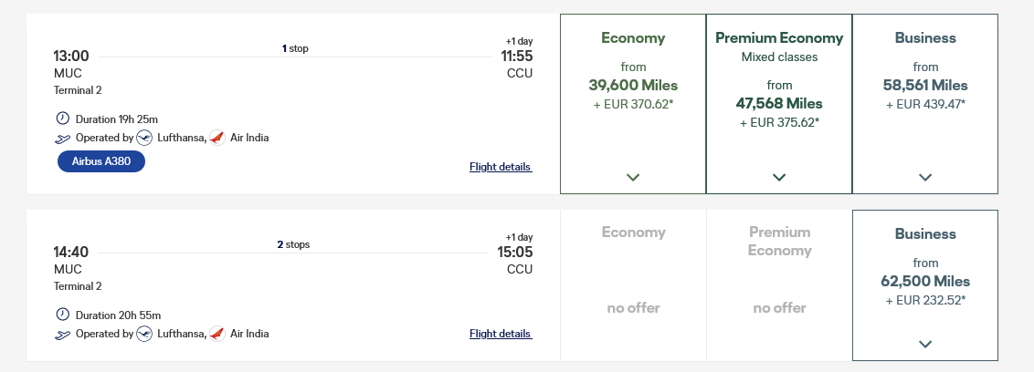Screen dimensions: 1034x372
Task: Choose the Business fare with EUR 232.52
Action: 925,285
